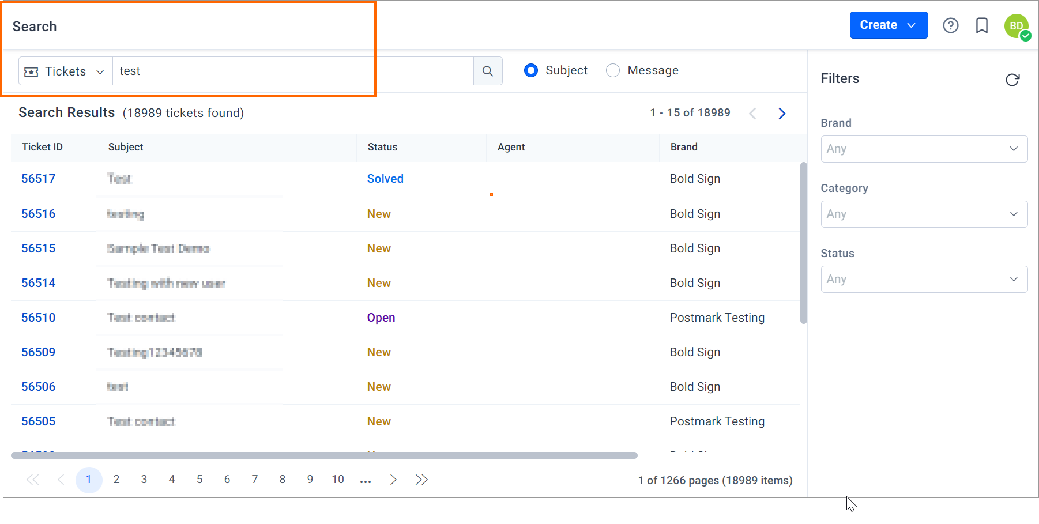Click '(18989 tickets found)' count text
This screenshot has width=1039, height=524.
point(183,113)
